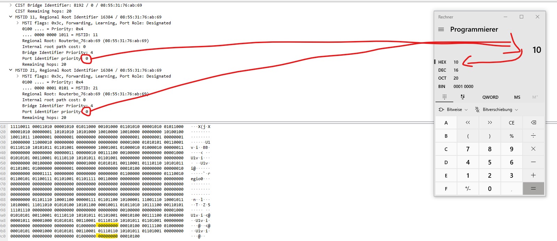This screenshot has height=241, width=557.
Task: Collapse the MSTID 21 tree node
Action: coord(10,70)
